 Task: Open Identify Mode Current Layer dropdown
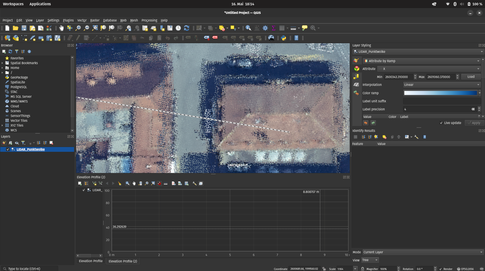pyautogui.click(x=423, y=252)
